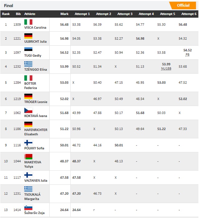Click Slovenian flag above Šušteršic Zoja
The height and width of the screenshot is (218, 199).
pyautogui.click(x=28, y=207)
